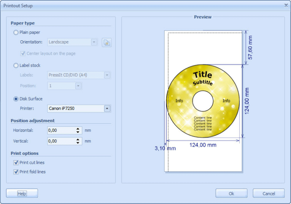Expand the Position dropdown

click(78, 86)
